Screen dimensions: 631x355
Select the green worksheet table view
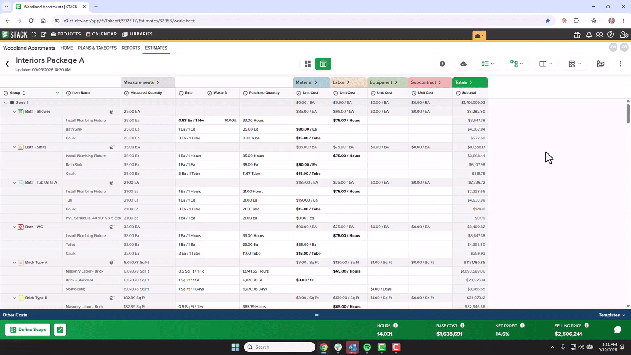pos(323,64)
